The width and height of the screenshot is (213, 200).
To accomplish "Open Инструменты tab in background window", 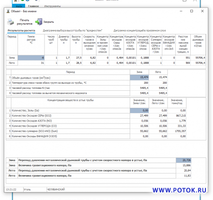I will (53, 6).
